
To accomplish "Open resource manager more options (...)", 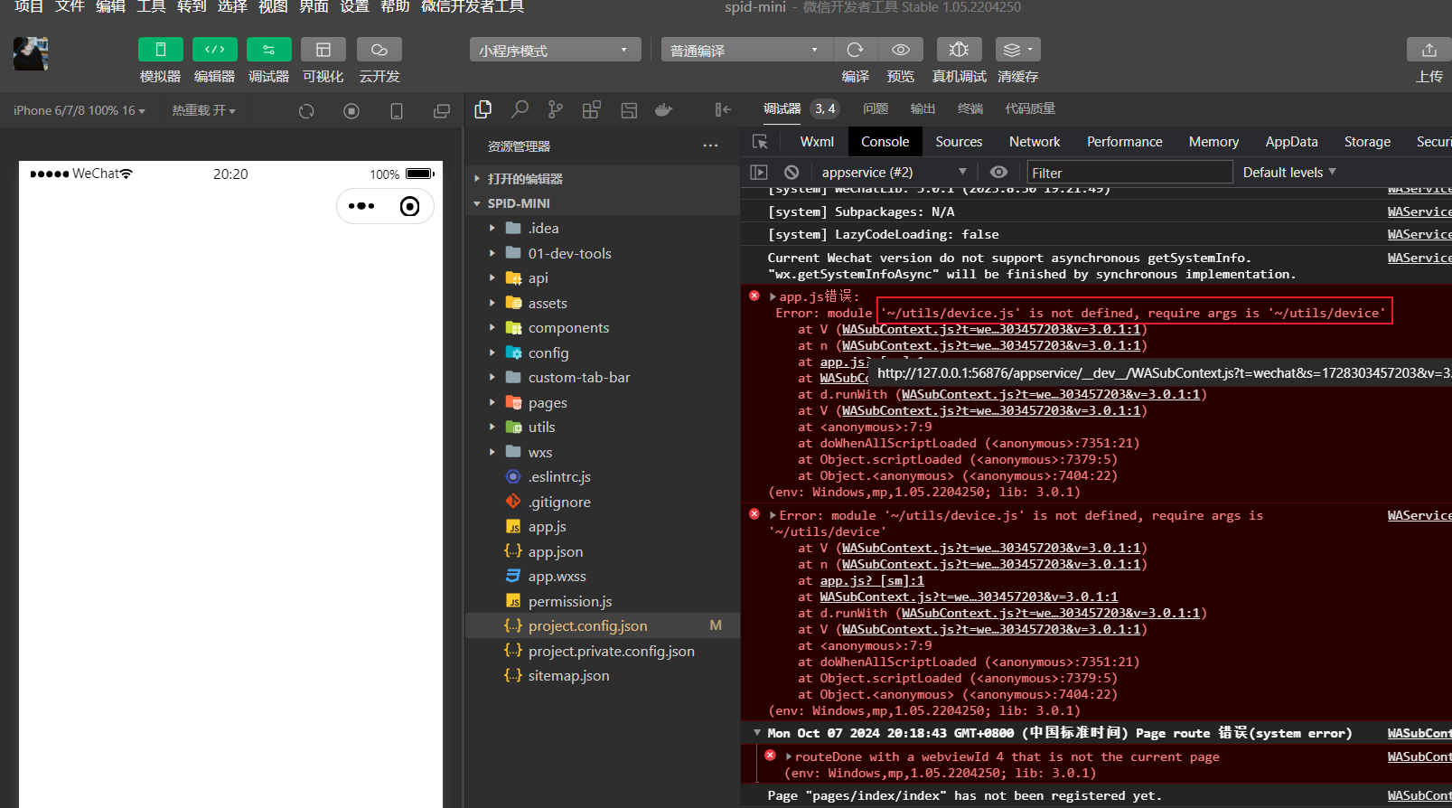I will tap(711, 146).
